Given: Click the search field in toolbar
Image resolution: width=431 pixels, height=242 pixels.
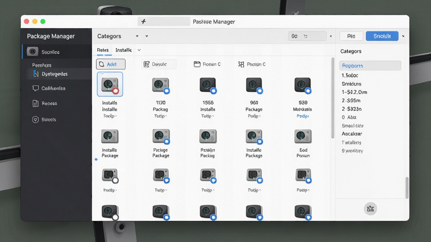Looking at the screenshot, I should [x=307, y=36].
